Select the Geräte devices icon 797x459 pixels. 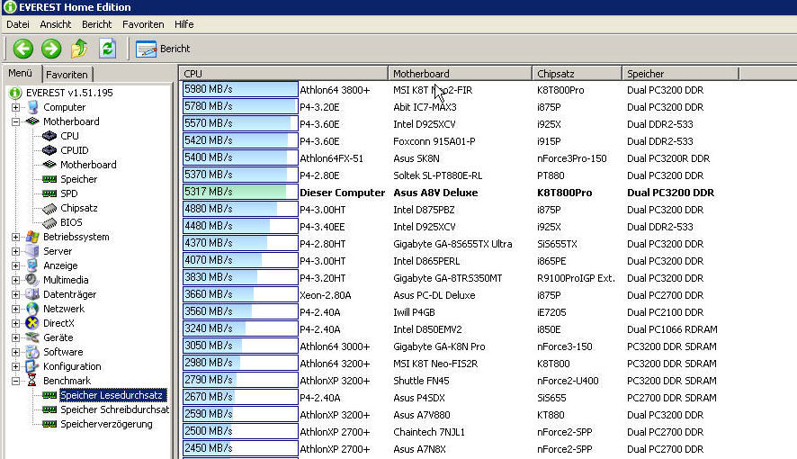pos(32,337)
